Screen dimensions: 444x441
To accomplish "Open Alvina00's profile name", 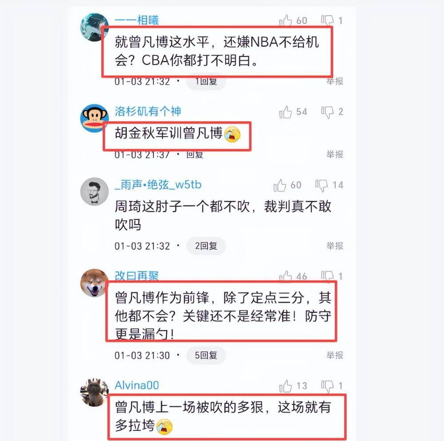I will click(137, 385).
